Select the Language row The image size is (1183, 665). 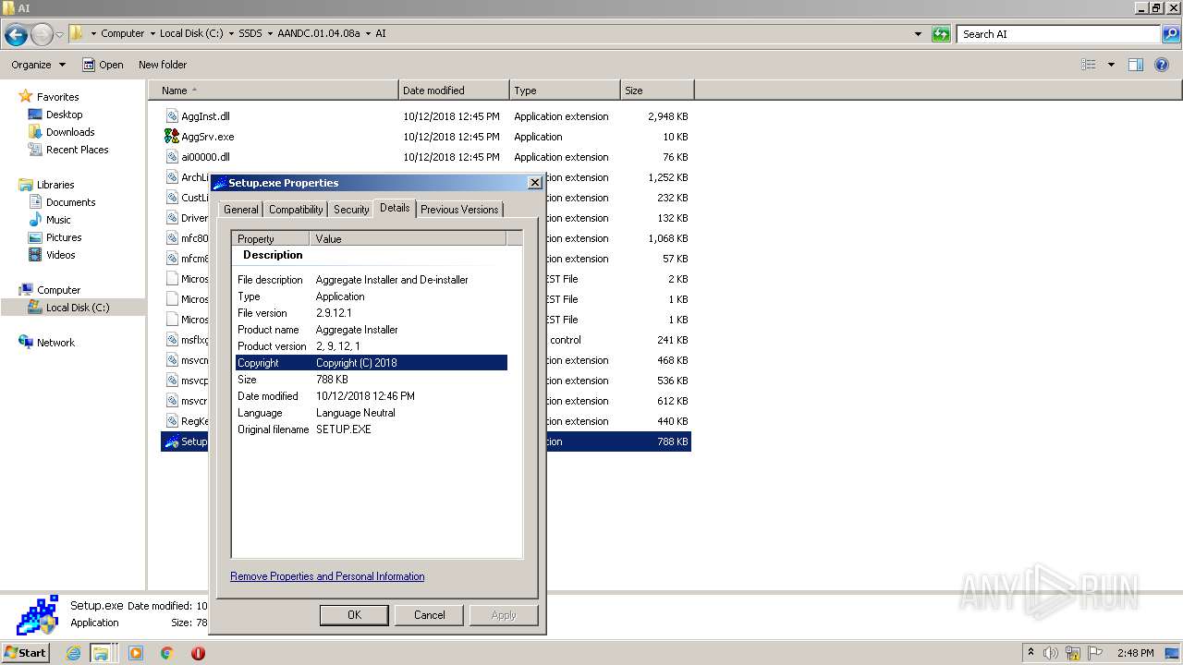[372, 413]
